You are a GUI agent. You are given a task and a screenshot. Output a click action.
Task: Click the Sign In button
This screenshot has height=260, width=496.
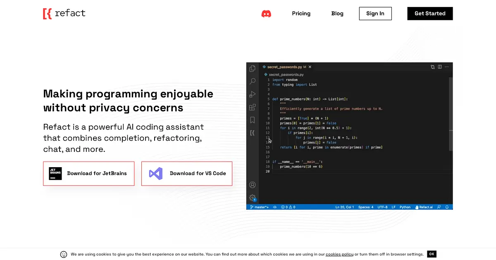pyautogui.click(x=375, y=14)
